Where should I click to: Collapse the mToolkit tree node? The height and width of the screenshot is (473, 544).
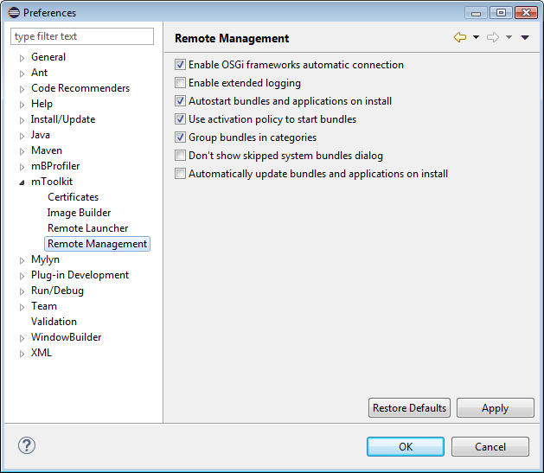(22, 182)
